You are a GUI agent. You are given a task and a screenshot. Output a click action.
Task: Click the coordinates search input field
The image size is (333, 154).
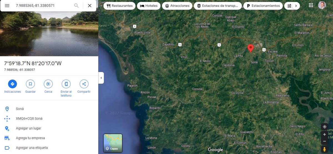tap(43, 6)
